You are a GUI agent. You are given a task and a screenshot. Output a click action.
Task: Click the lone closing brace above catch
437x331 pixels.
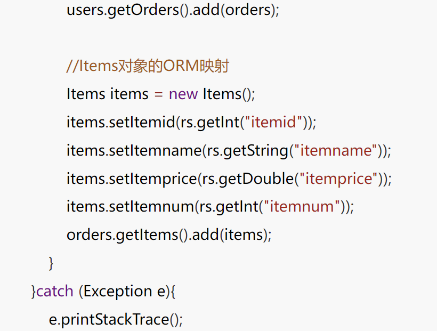51,263
